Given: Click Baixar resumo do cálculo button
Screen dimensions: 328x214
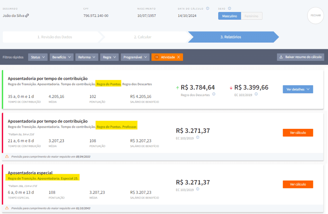Looking at the screenshot, I should click(x=300, y=57).
